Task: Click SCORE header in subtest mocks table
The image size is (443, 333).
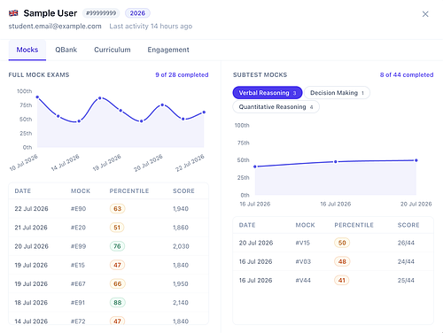Action: pos(408,225)
